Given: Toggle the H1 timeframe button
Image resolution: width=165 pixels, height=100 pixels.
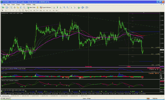Looking at the screenshot, I should 44,11.
